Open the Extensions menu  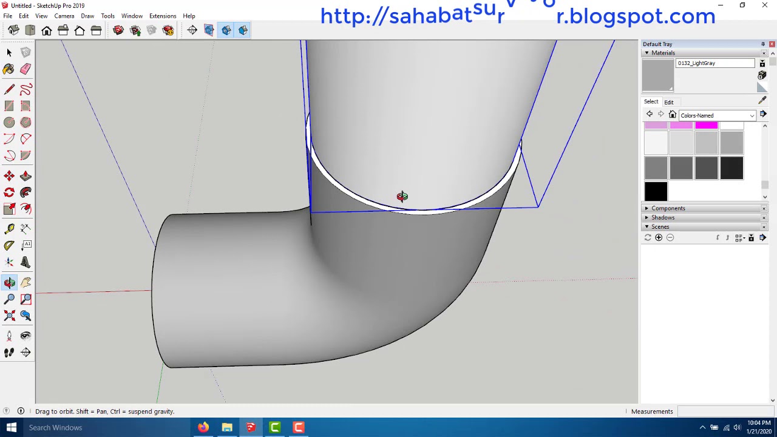[163, 16]
